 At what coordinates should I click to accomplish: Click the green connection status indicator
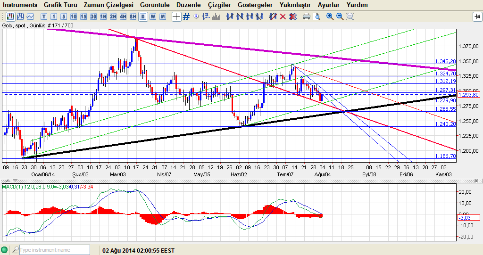tap(5, 250)
